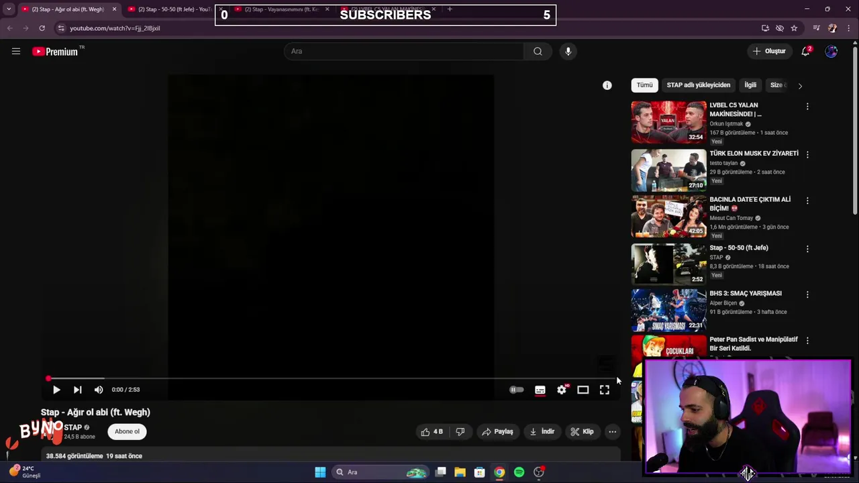Image resolution: width=859 pixels, height=483 pixels.
Task: Open the Windows Start menu
Action: pyautogui.click(x=320, y=472)
